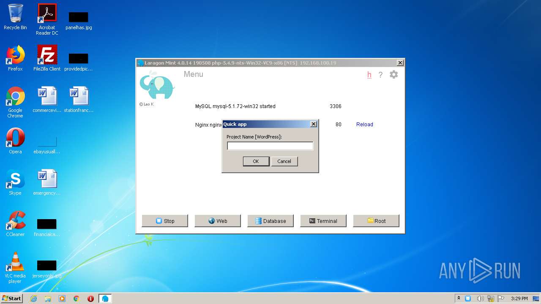Open Windows Explorer from taskbar

pyautogui.click(x=48, y=299)
